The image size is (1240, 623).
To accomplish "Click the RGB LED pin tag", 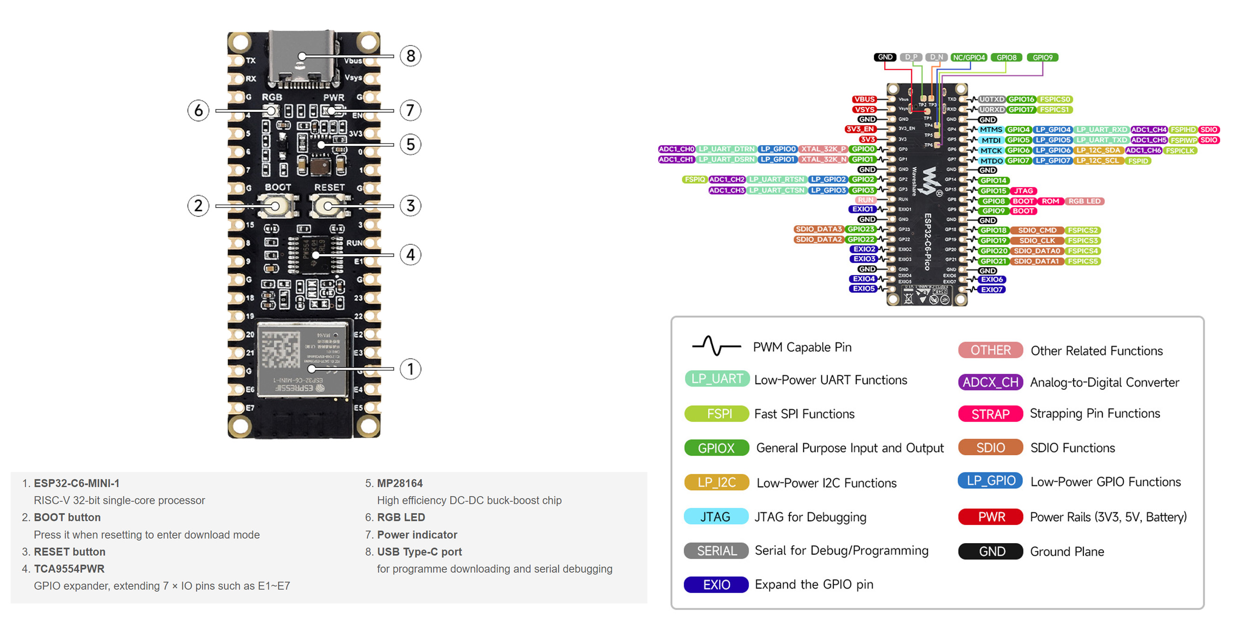I will [x=1085, y=202].
